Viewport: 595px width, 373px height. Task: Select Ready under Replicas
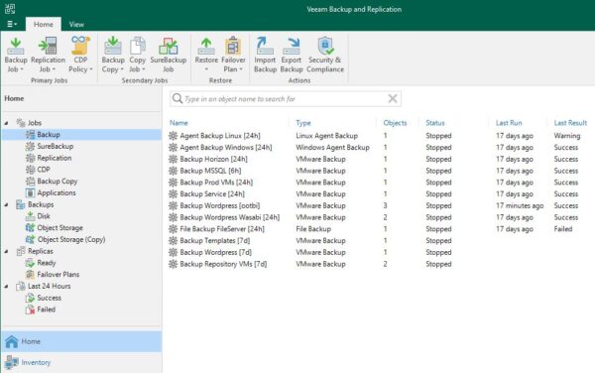[x=41, y=263]
